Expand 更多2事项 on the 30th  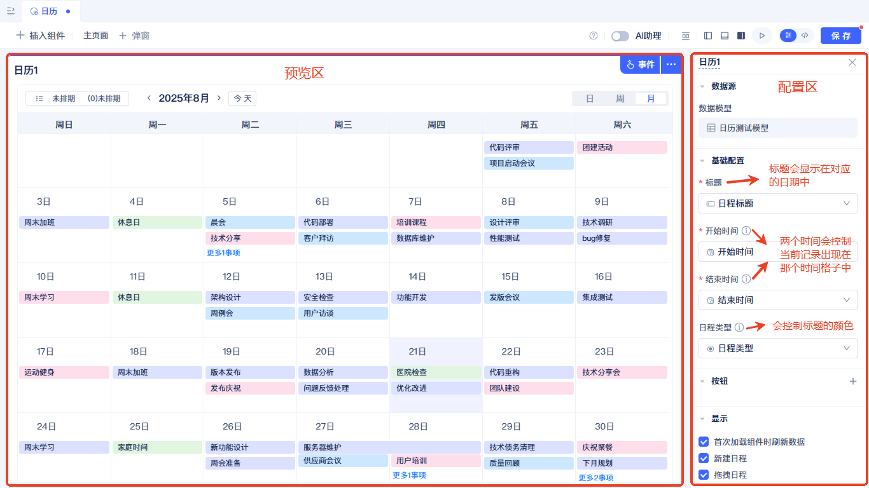click(596, 478)
